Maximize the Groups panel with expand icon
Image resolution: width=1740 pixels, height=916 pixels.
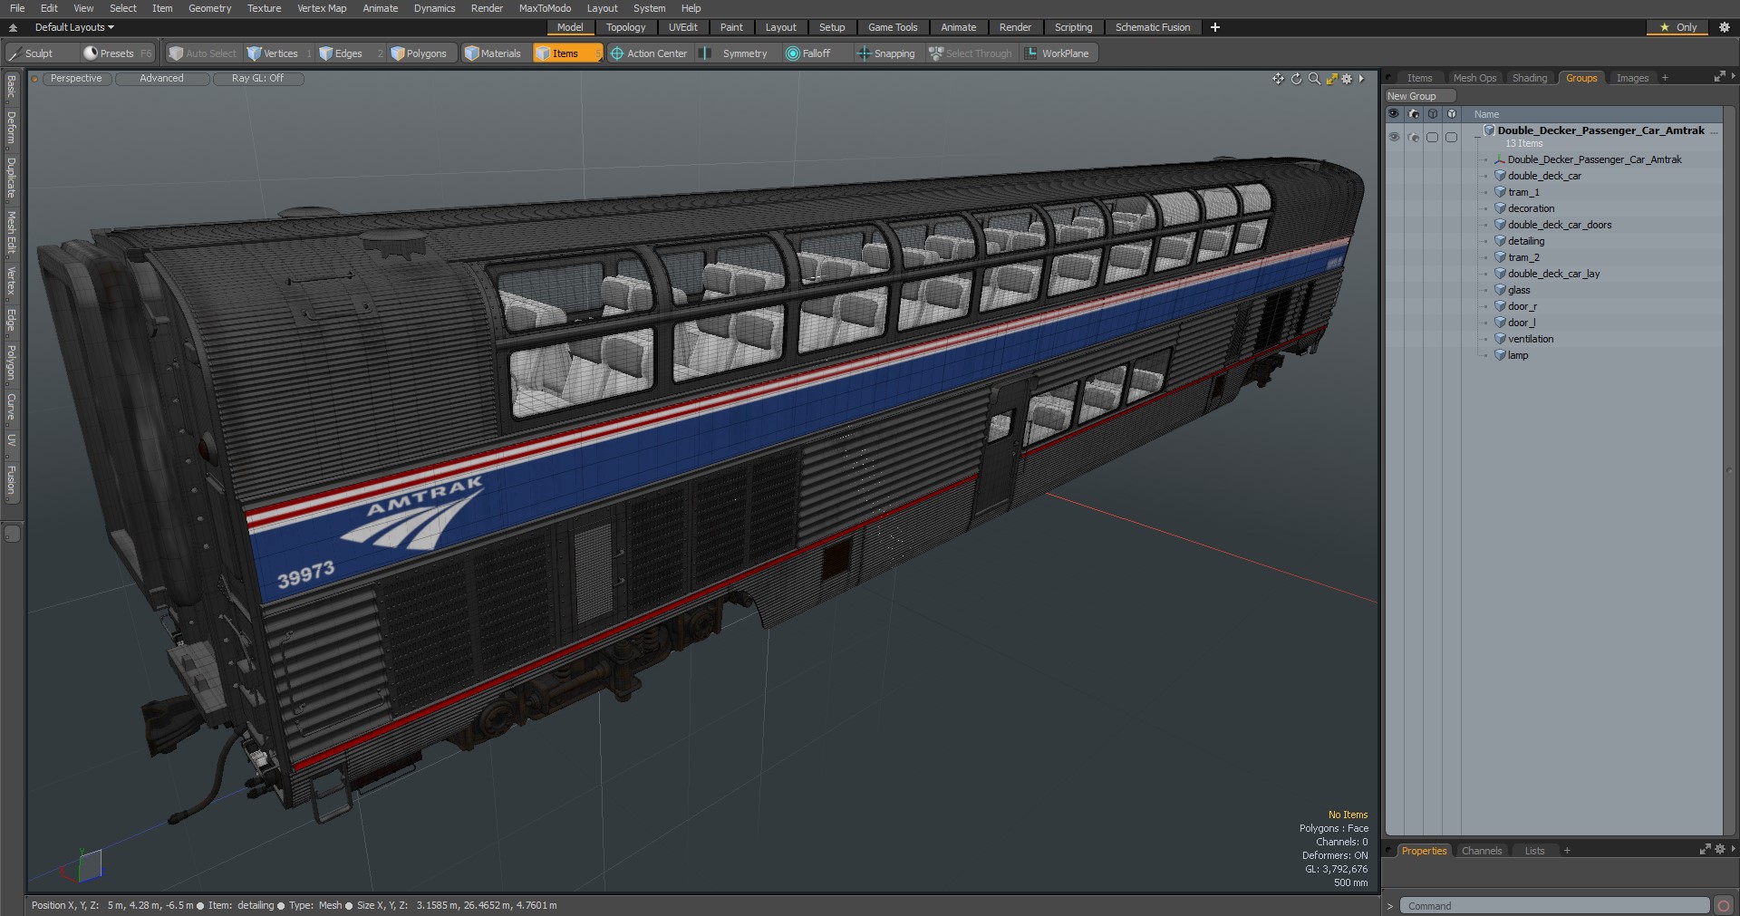coord(1719,77)
